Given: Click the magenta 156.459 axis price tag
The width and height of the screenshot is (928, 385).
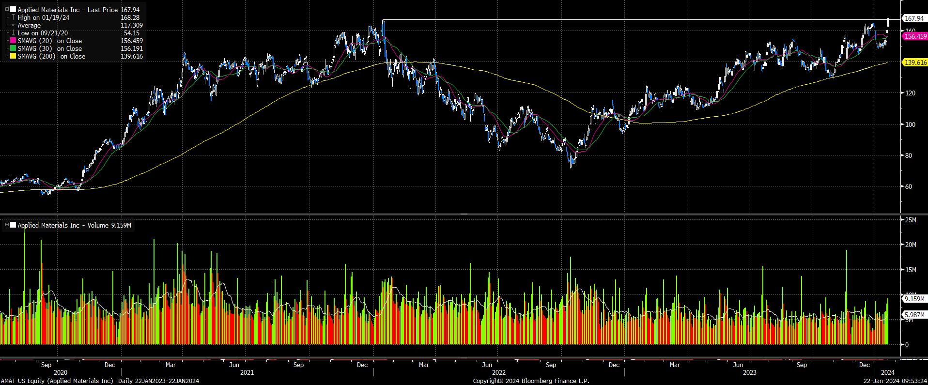Looking at the screenshot, I should click(915, 36).
